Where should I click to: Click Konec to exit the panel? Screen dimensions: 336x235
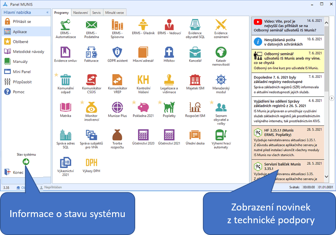(x=18, y=172)
